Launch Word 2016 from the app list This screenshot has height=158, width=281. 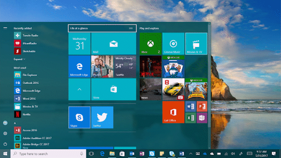pyautogui.click(x=25, y=98)
